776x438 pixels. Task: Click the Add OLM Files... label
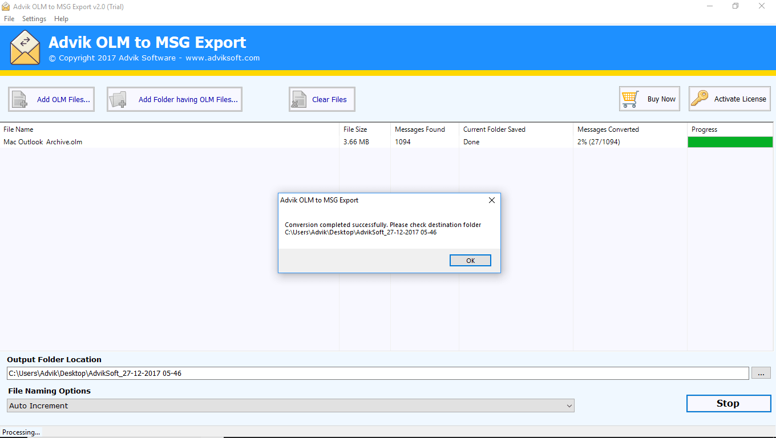point(63,99)
